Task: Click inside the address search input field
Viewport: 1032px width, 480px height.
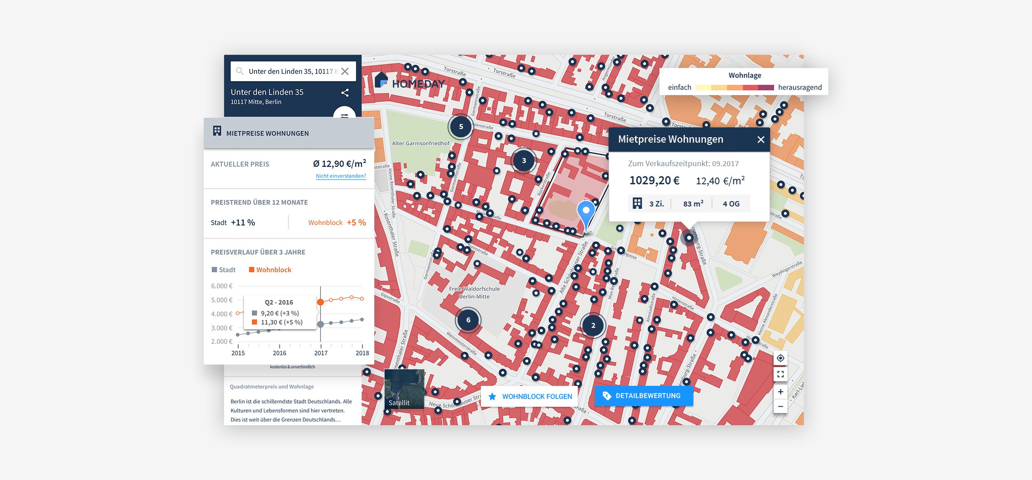Action: (x=290, y=71)
